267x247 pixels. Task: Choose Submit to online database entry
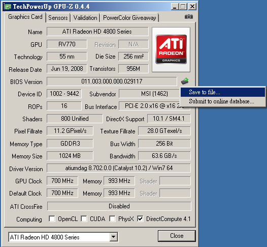222,101
